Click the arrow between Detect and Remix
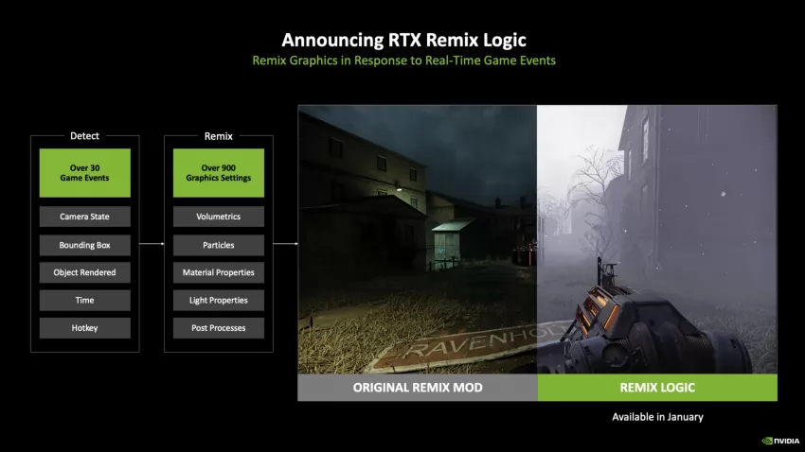 click(x=152, y=245)
